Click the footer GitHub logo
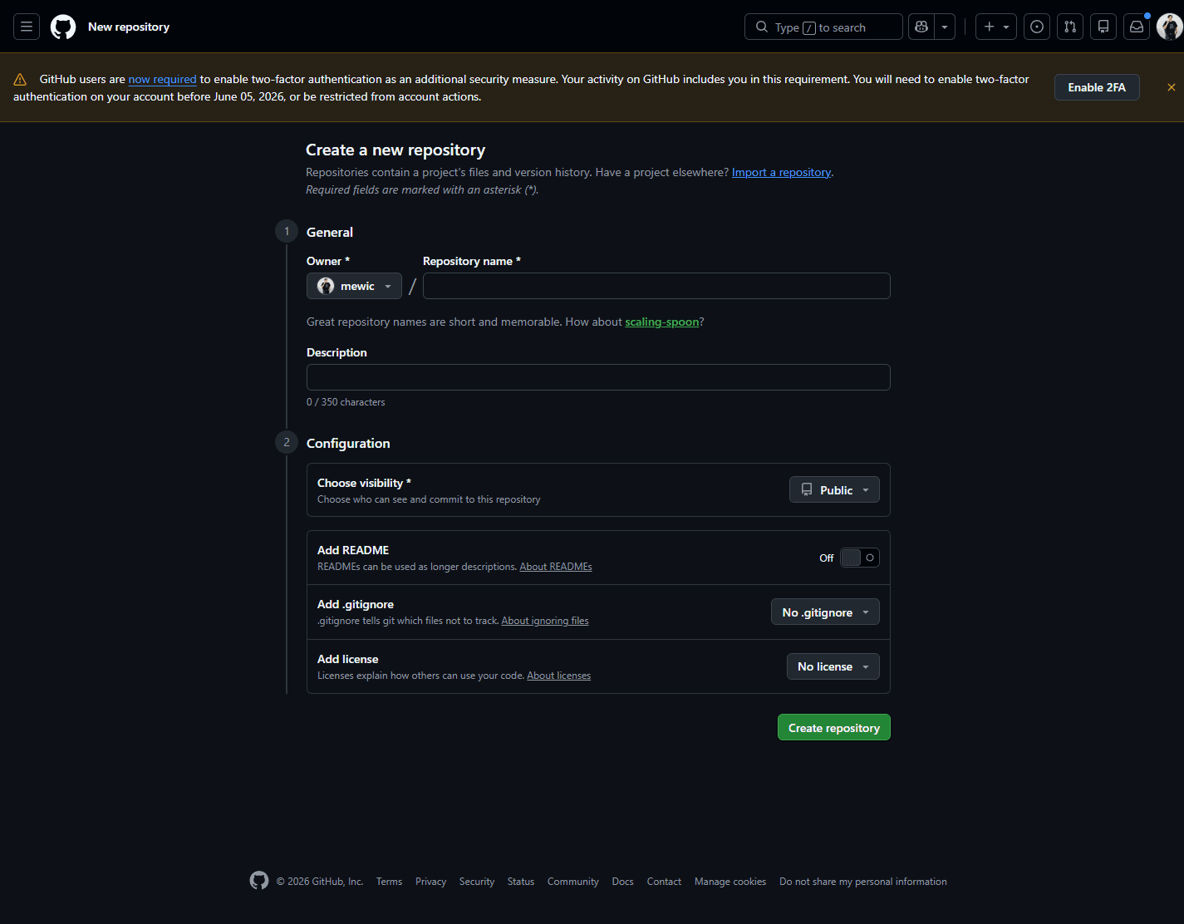 (259, 881)
